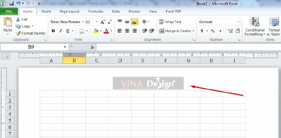Align text right

coord(135,31)
